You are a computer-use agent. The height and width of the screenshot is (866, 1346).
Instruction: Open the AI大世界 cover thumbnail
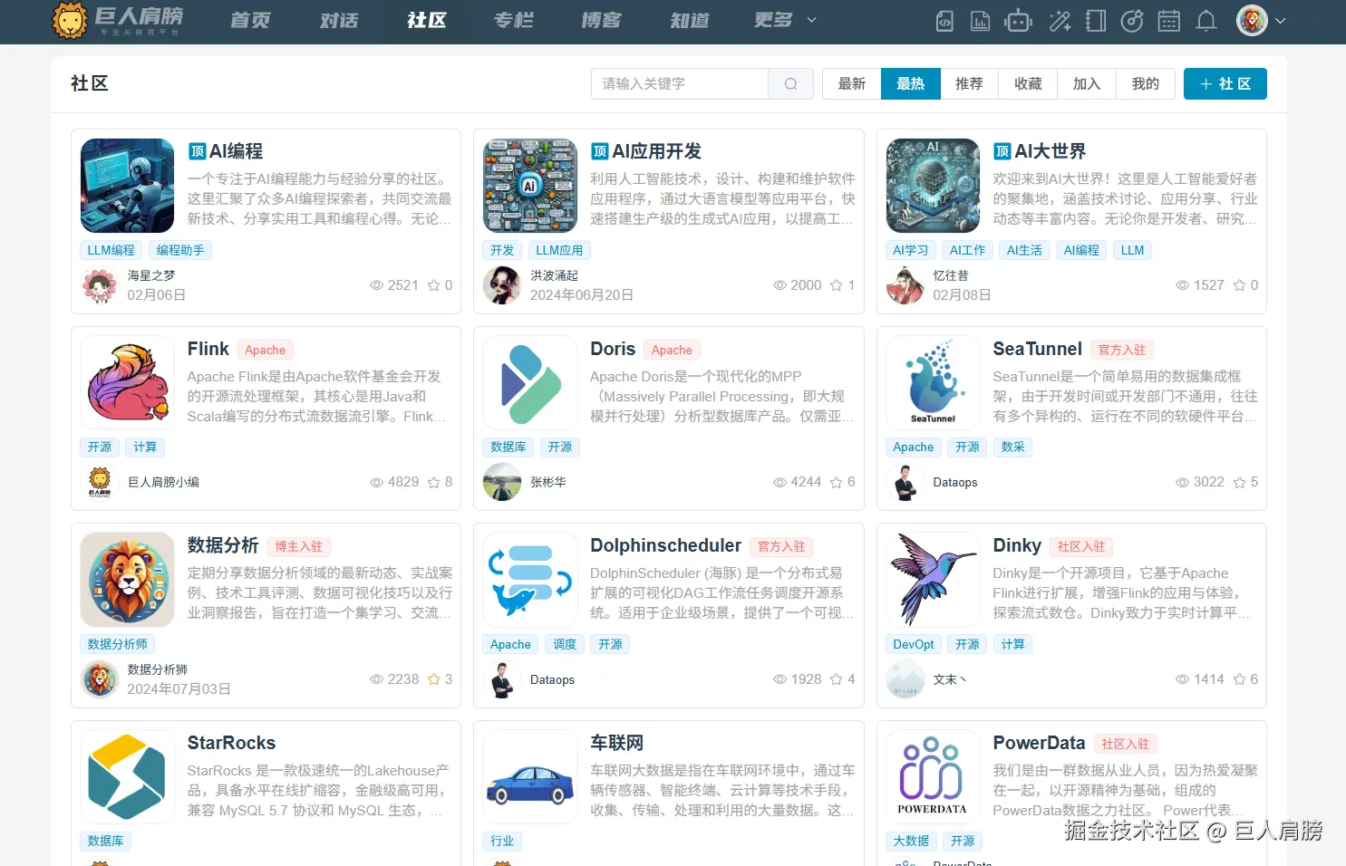(x=933, y=186)
